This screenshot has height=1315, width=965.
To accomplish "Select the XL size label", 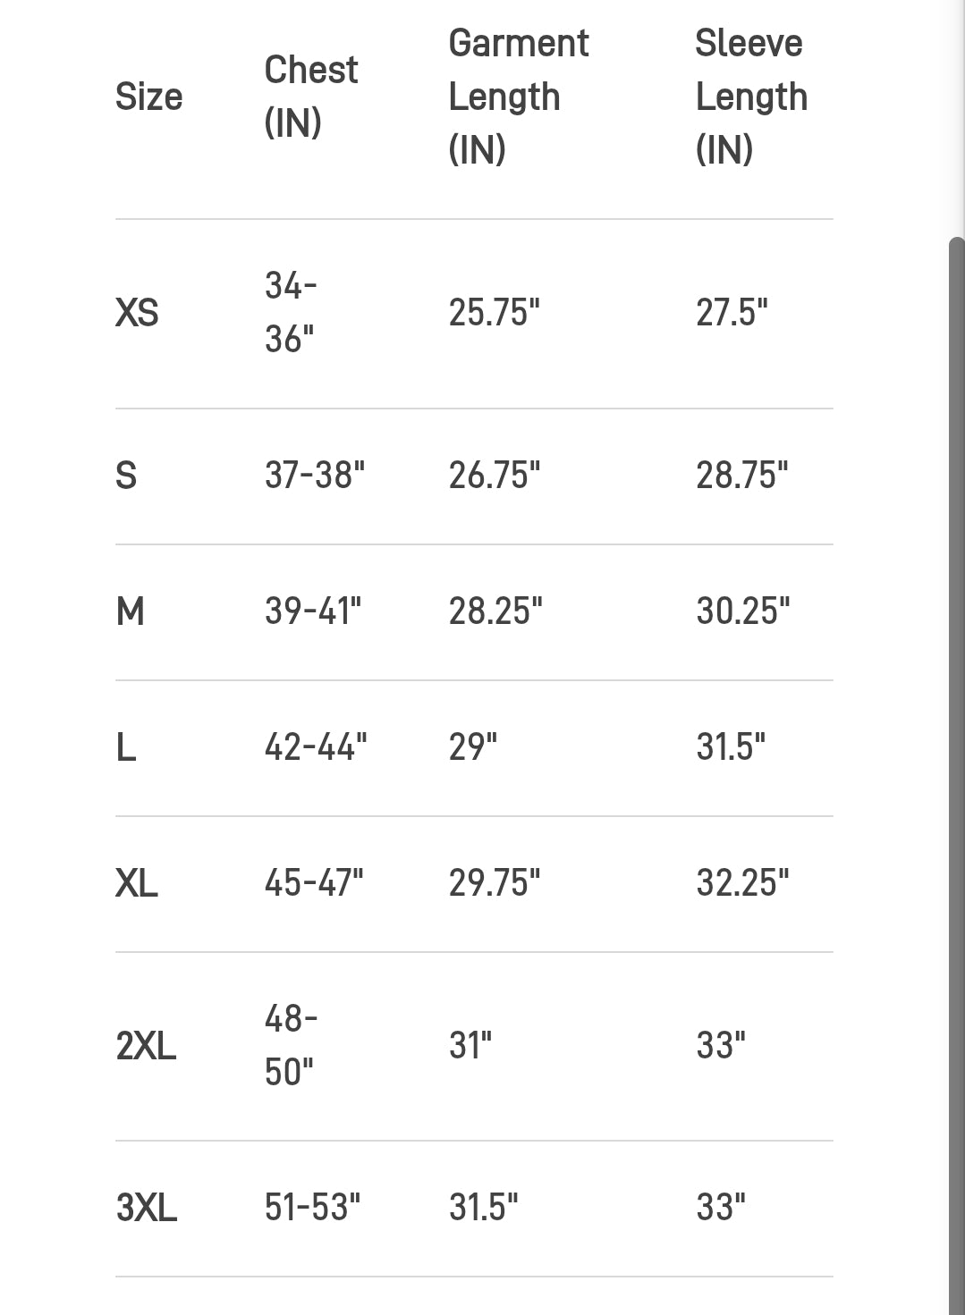I will tap(137, 883).
